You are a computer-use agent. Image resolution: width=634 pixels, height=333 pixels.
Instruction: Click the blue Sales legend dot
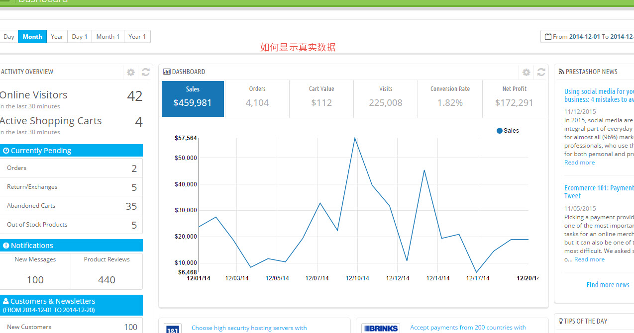tap(500, 131)
